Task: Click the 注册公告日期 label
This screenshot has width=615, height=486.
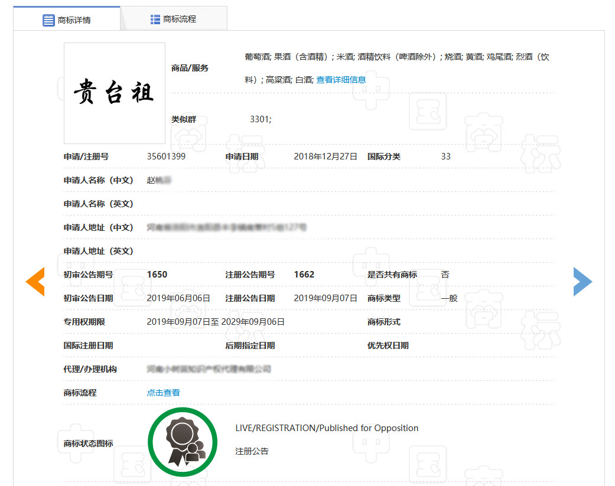Action: pyautogui.click(x=250, y=298)
